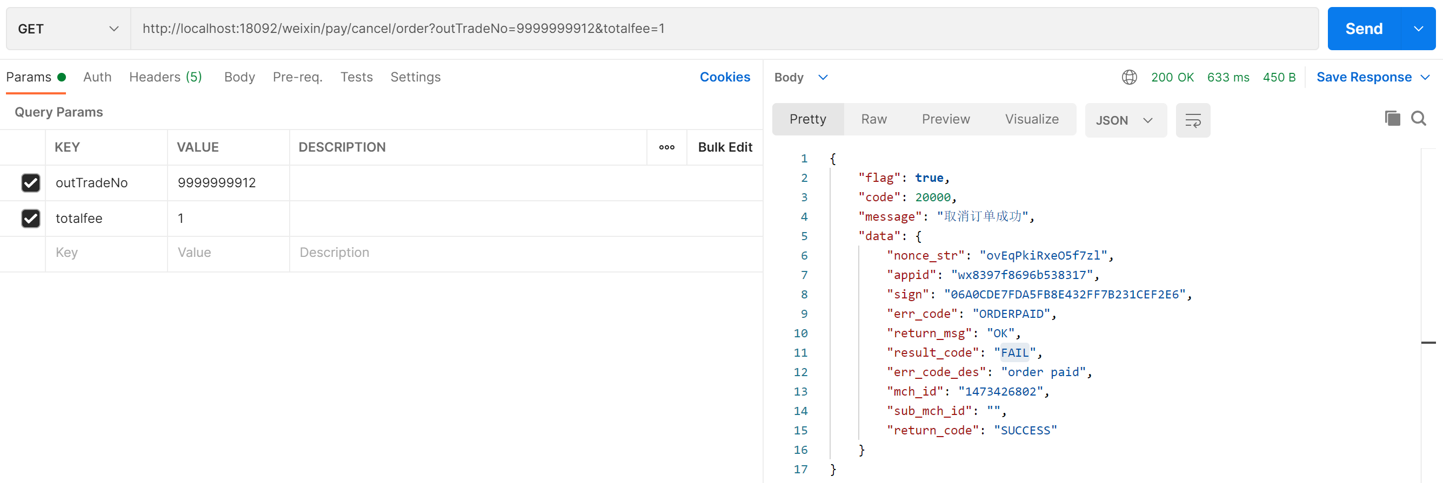Click the VALUE column header
This screenshot has height=483, width=1443.
[x=198, y=147]
